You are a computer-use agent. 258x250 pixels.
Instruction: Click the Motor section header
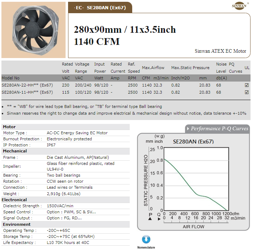(x=10, y=127)
